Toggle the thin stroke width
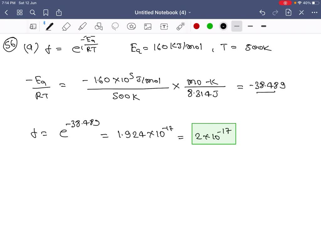 (x=250, y=26)
